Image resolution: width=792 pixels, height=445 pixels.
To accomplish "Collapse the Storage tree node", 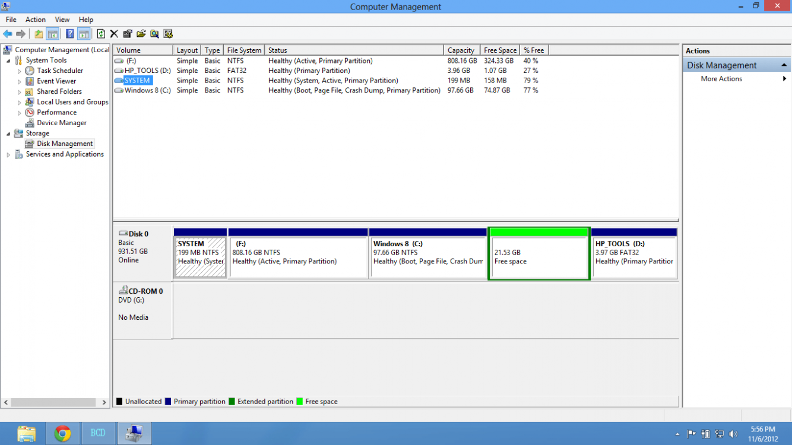I will [8, 133].
